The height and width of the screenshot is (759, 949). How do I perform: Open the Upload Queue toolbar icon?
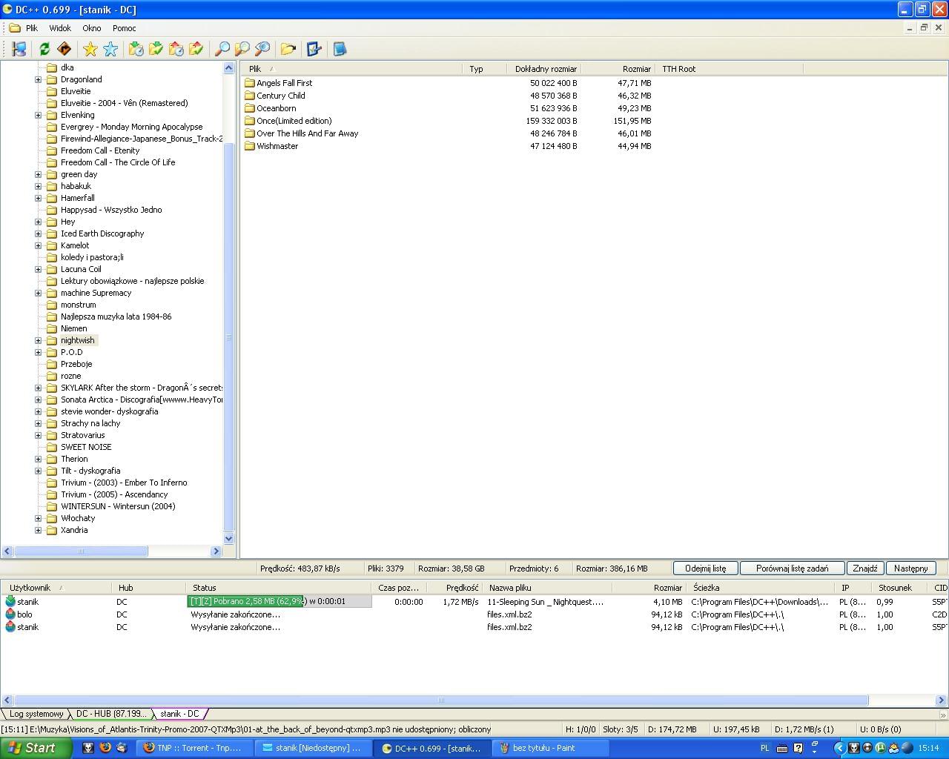coord(176,49)
